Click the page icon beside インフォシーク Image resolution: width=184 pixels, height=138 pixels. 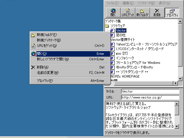coord(113,58)
